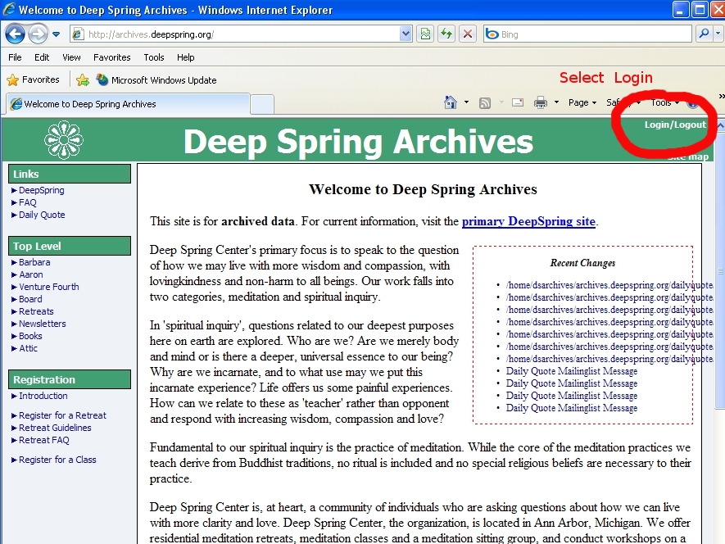
Task: Open a new blank tab
Action: [x=262, y=105]
